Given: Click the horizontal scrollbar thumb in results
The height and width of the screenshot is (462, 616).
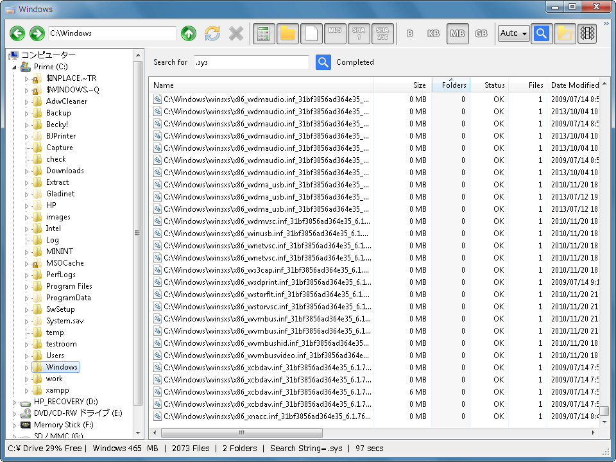Looking at the screenshot, I should 242,432.
